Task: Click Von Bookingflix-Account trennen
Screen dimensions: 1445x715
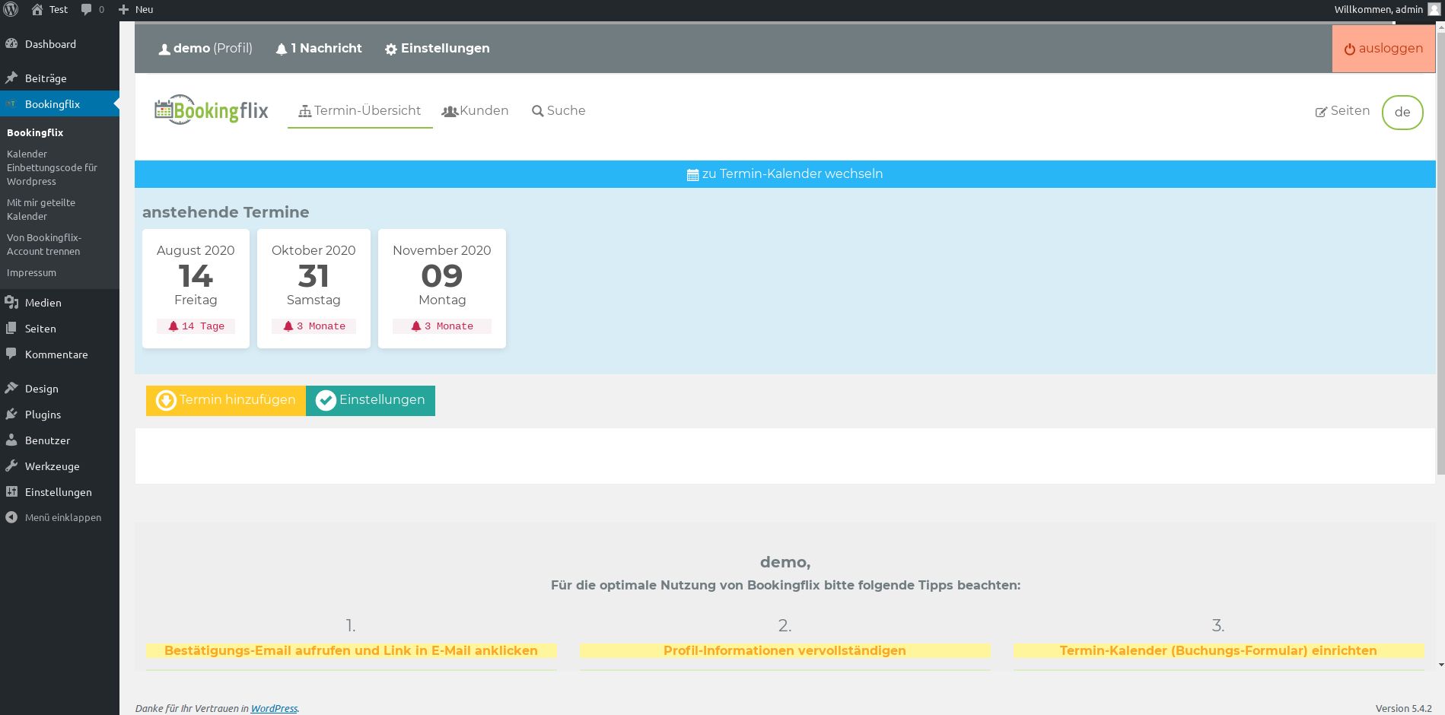Action: click(x=44, y=244)
